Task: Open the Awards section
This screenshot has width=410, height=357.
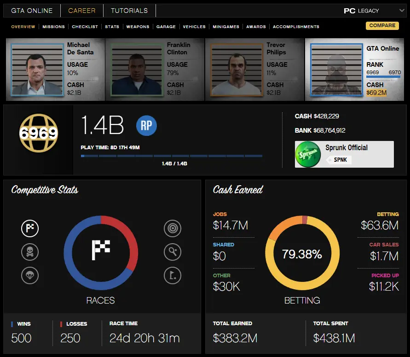Action: click(x=256, y=27)
